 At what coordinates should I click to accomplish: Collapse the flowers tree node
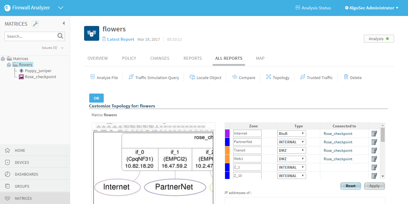coord(9,65)
